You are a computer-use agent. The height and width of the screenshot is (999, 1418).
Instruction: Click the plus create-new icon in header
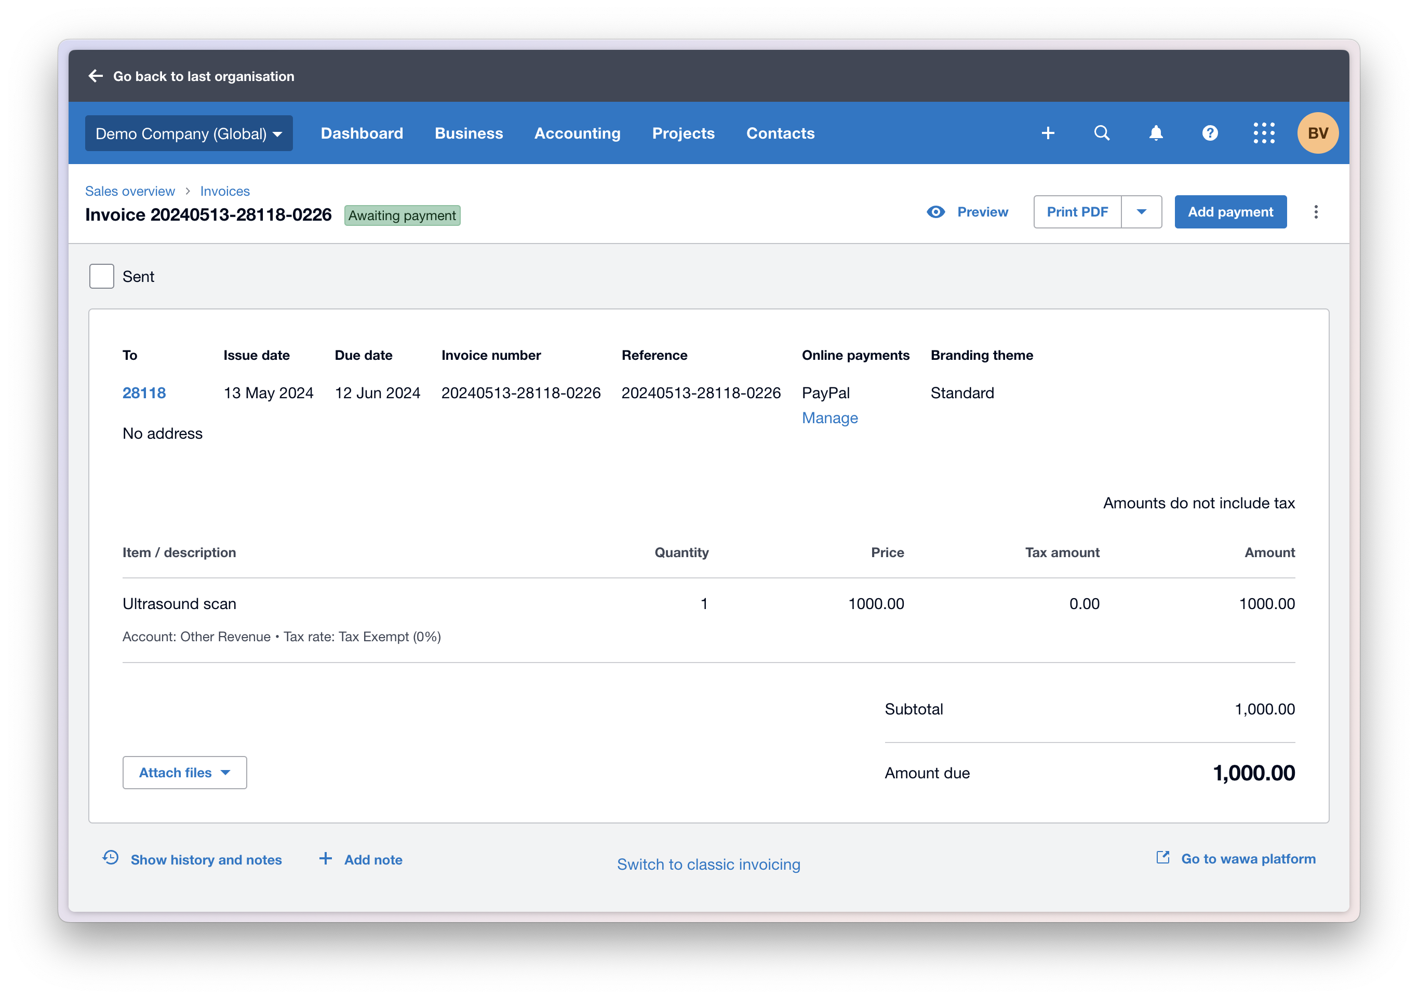coord(1048,133)
